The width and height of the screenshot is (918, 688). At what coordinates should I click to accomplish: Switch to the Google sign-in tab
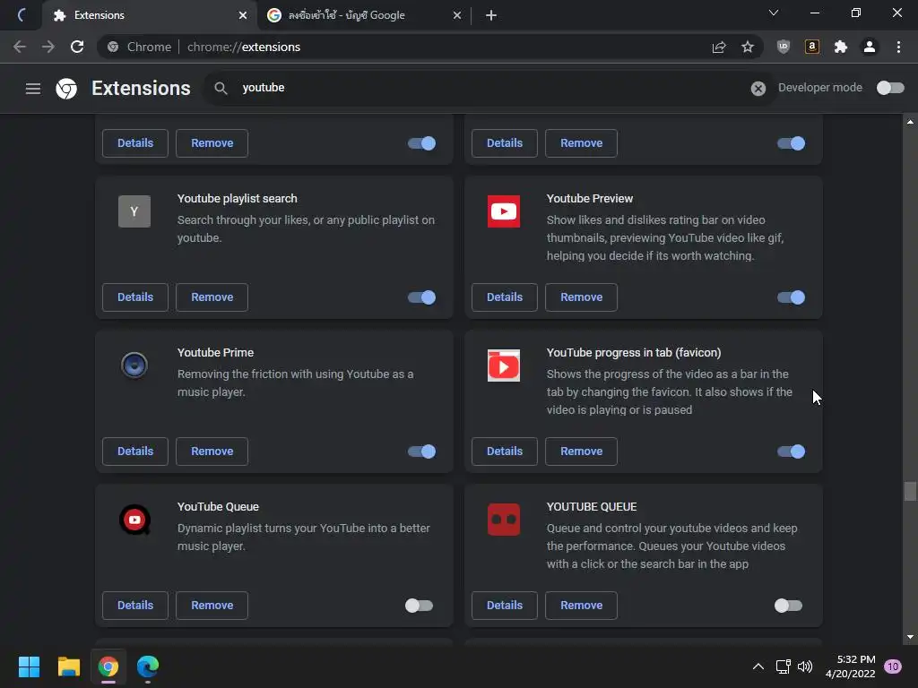click(x=364, y=15)
